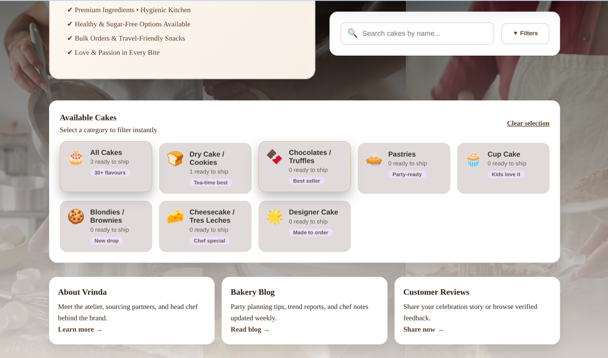
Task: Follow the Read blog link
Action: tap(250, 330)
